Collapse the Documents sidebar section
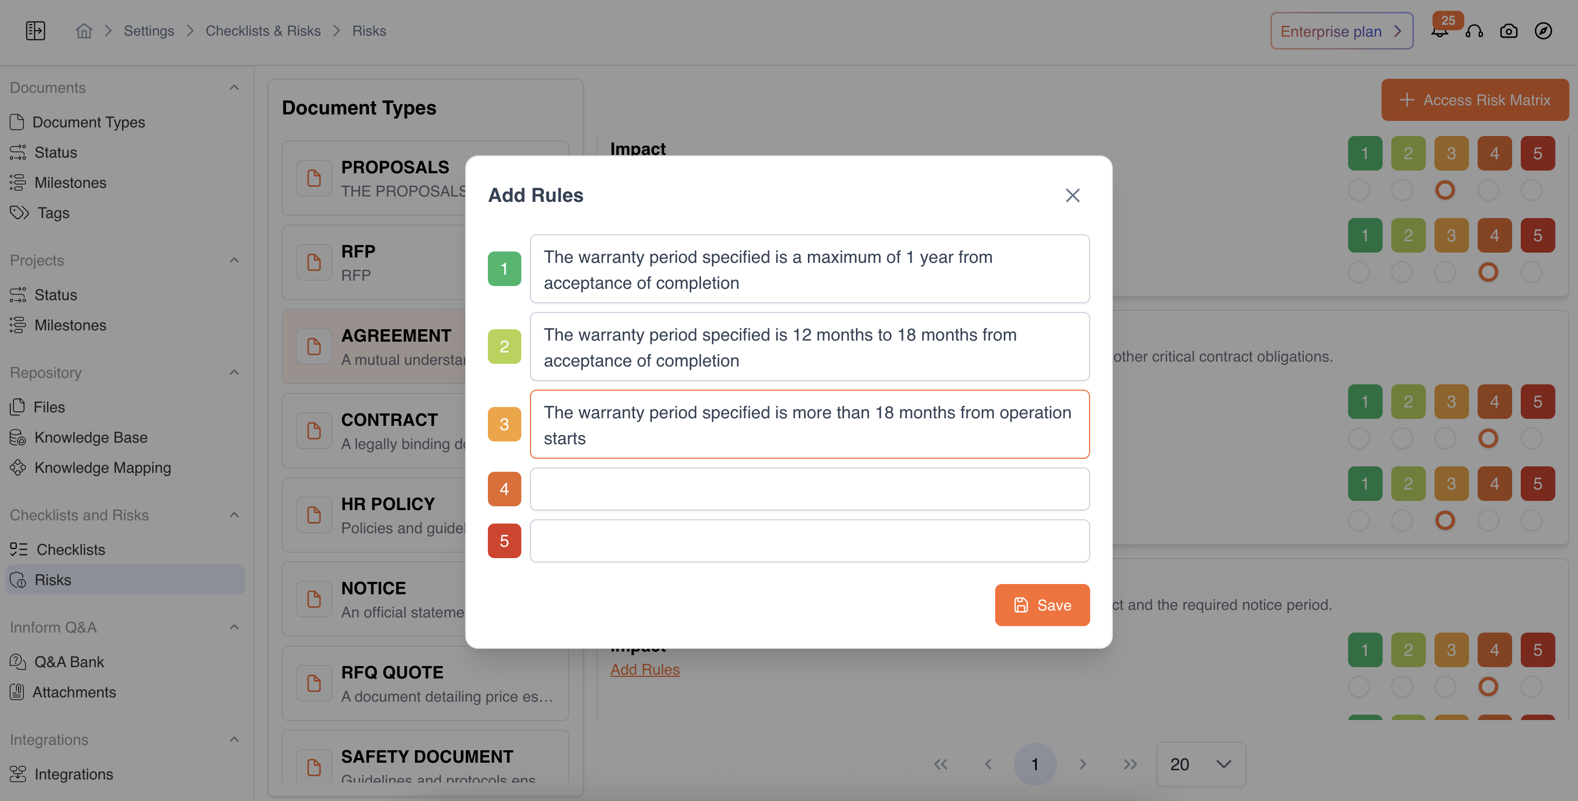The height and width of the screenshot is (801, 1578). coord(234,87)
